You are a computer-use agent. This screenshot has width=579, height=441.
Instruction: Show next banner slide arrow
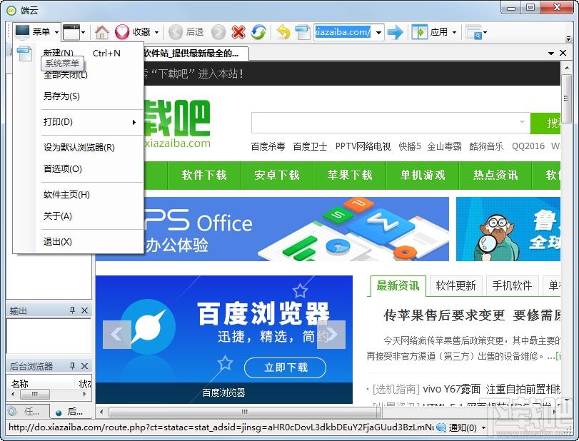(x=331, y=335)
